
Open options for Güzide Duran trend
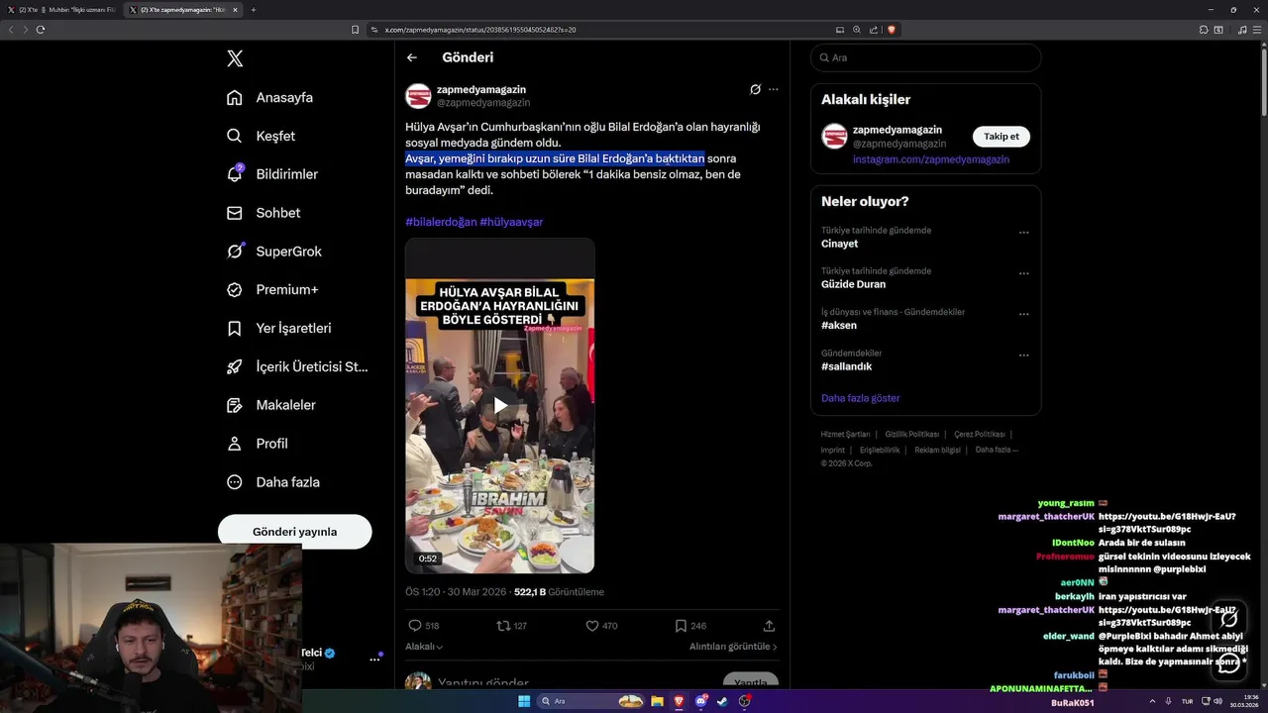[1024, 274]
